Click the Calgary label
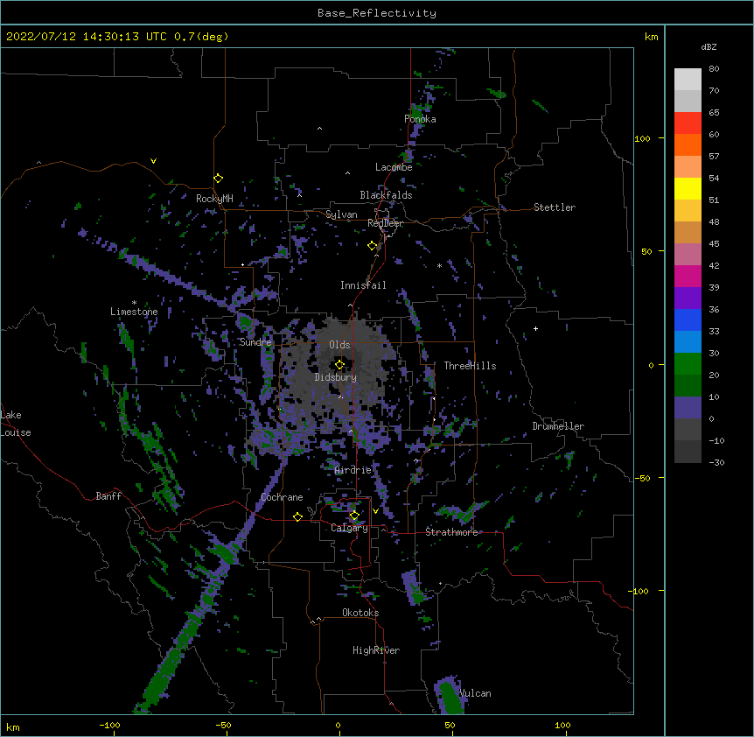The width and height of the screenshot is (754, 737). tap(350, 528)
